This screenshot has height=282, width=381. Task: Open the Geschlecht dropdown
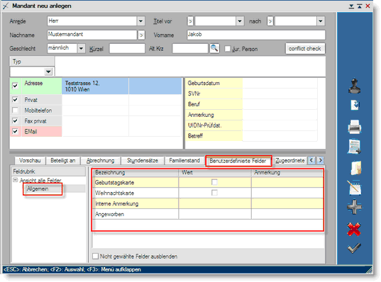point(81,48)
